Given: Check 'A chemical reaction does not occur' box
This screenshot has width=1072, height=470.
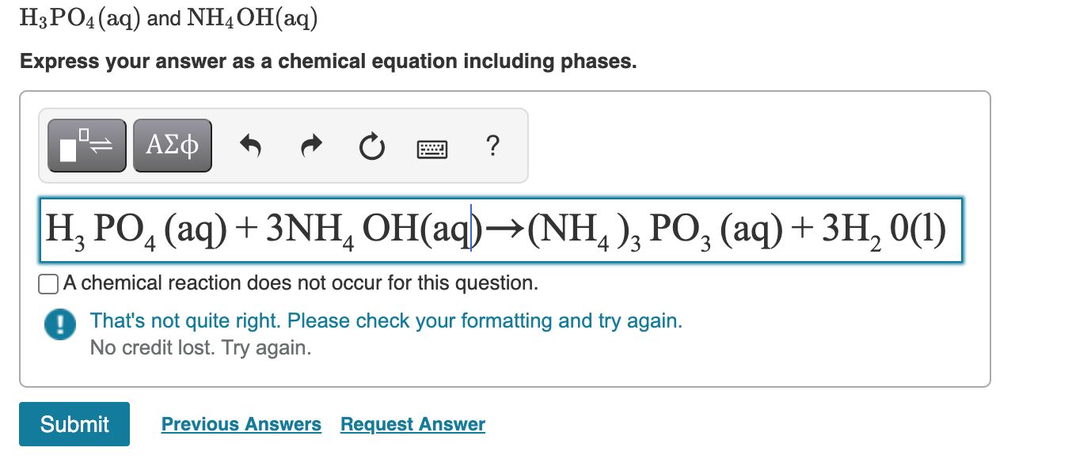Looking at the screenshot, I should (50, 283).
